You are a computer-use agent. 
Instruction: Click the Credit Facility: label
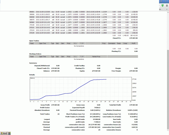(x=79, y=66)
